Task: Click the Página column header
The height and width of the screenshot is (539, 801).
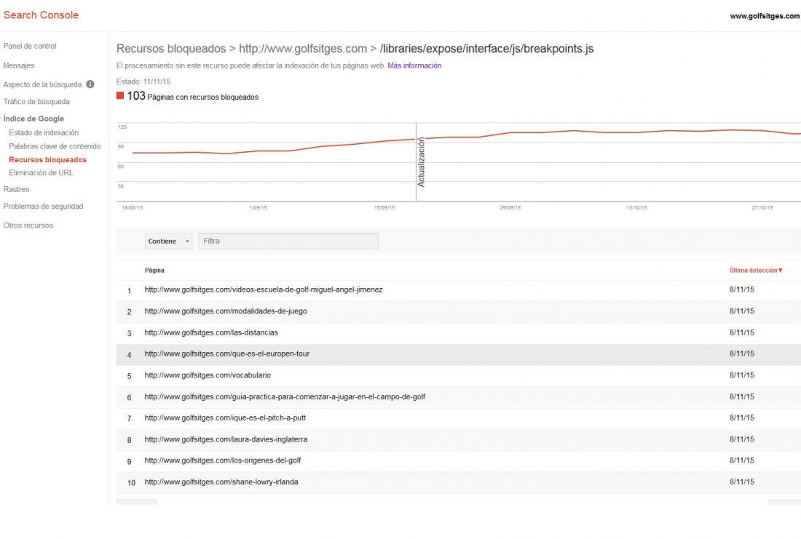Action: coord(154,270)
